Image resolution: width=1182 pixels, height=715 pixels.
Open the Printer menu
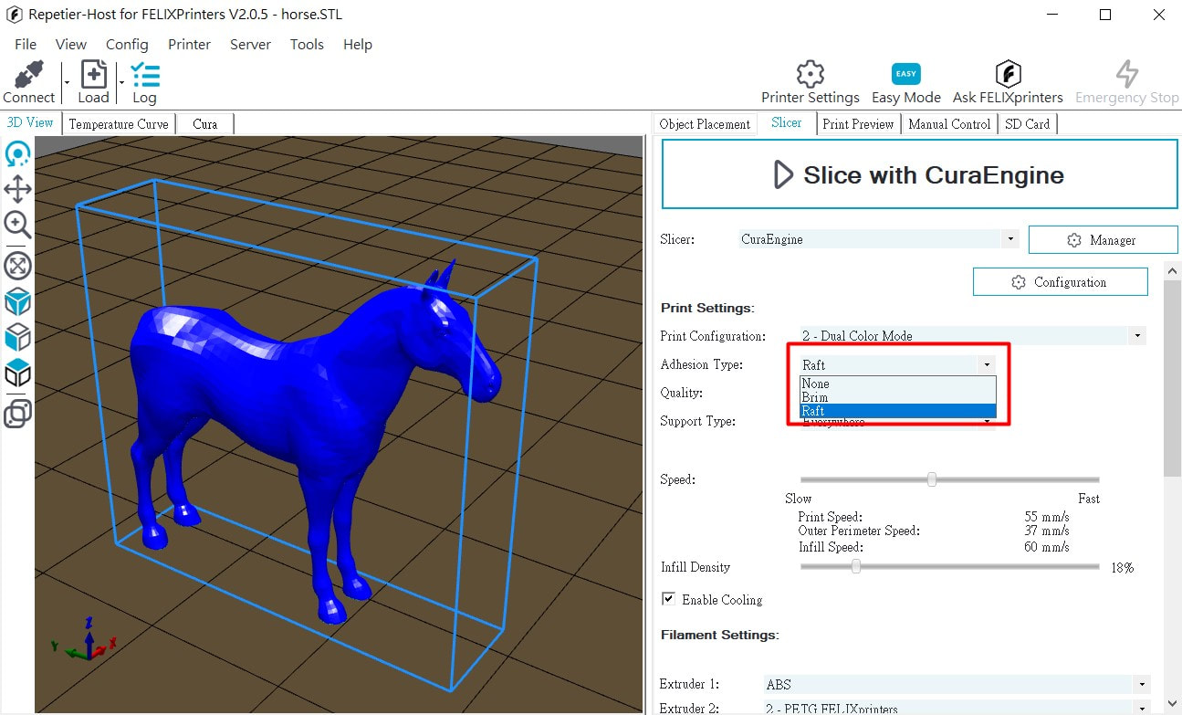[x=189, y=44]
